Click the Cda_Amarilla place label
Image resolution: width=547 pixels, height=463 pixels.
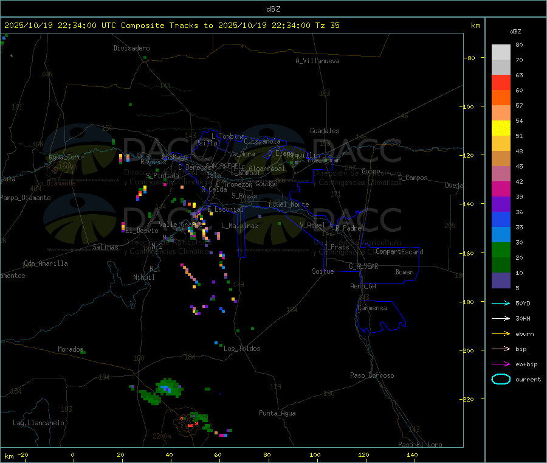click(46, 263)
